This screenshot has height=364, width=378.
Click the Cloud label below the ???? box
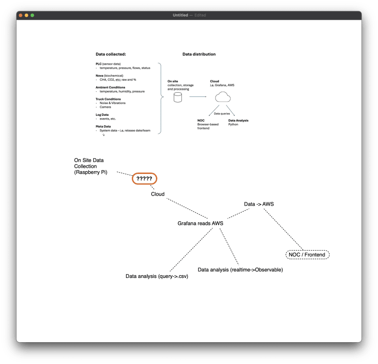pyautogui.click(x=157, y=194)
